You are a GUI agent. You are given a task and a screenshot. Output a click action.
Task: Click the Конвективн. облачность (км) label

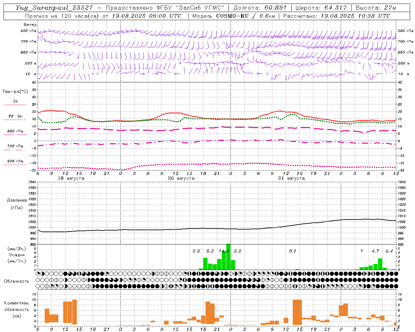(17, 309)
